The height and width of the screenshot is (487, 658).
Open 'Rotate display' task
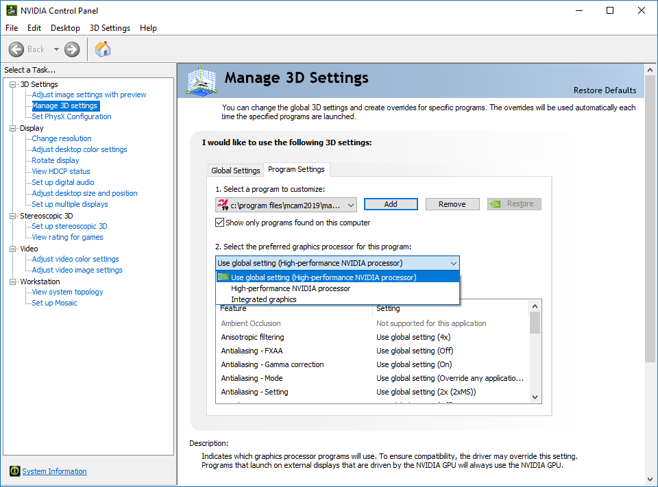tap(56, 160)
